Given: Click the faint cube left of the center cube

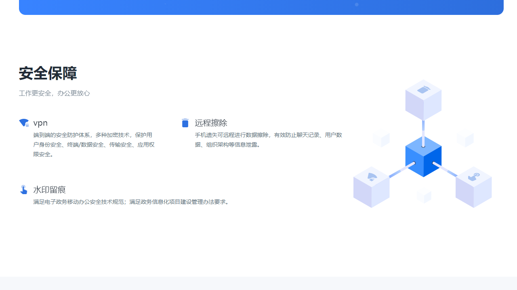Looking at the screenshot, I should click(381, 139).
